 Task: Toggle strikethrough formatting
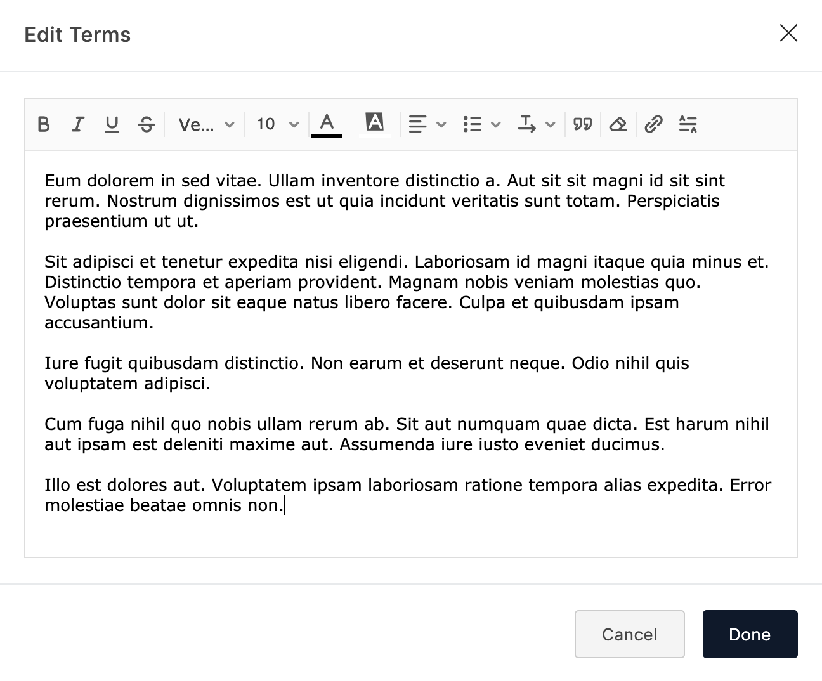coord(147,124)
